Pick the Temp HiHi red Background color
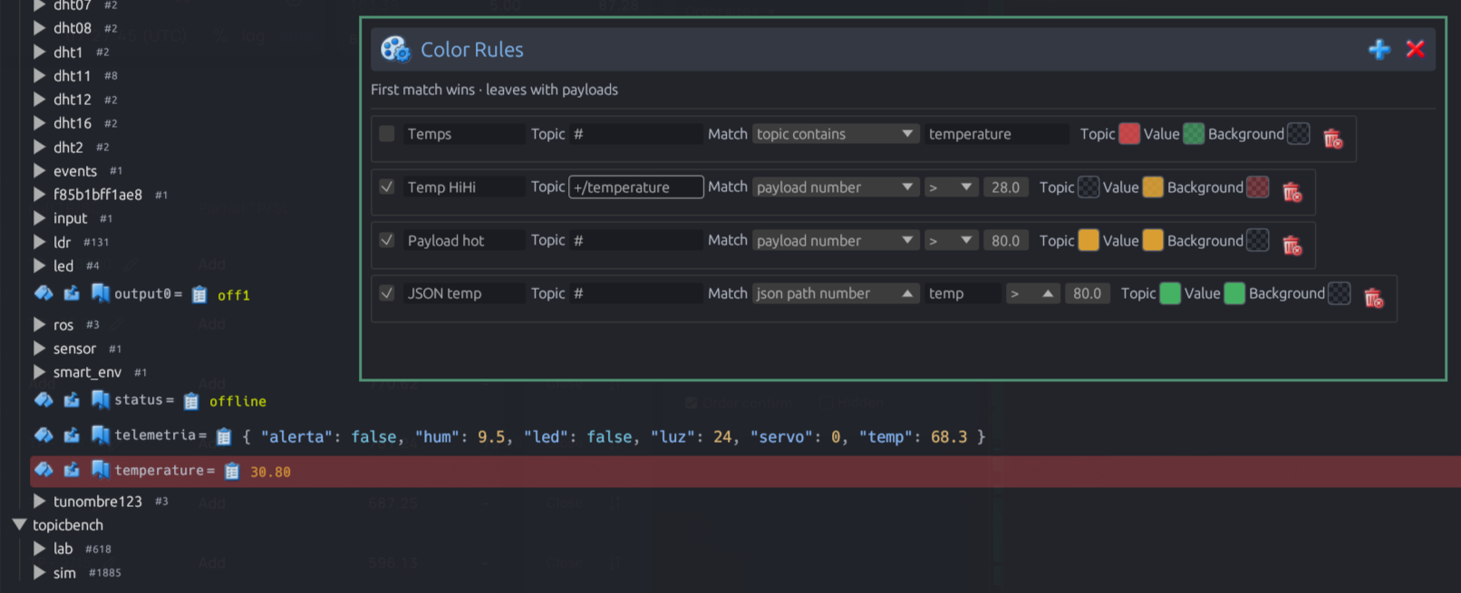 click(x=1257, y=187)
